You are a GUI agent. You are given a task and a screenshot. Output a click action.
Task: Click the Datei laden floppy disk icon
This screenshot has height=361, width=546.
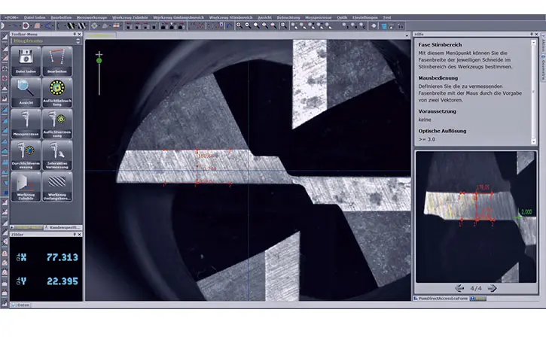point(26,58)
